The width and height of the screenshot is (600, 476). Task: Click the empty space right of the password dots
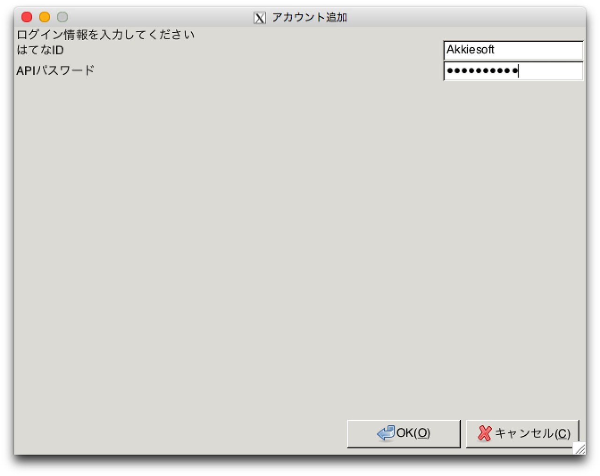(551, 71)
